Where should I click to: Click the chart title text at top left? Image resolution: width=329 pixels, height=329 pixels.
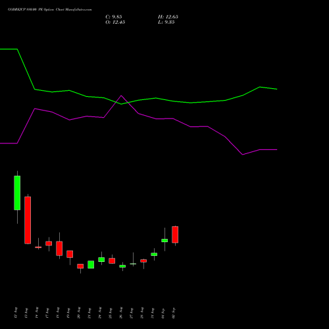pos(50,10)
